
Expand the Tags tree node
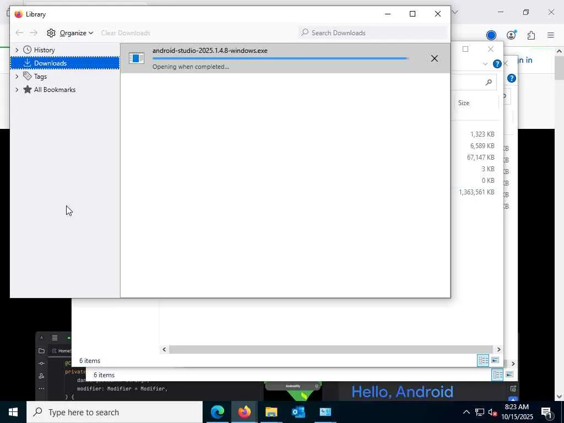17,76
